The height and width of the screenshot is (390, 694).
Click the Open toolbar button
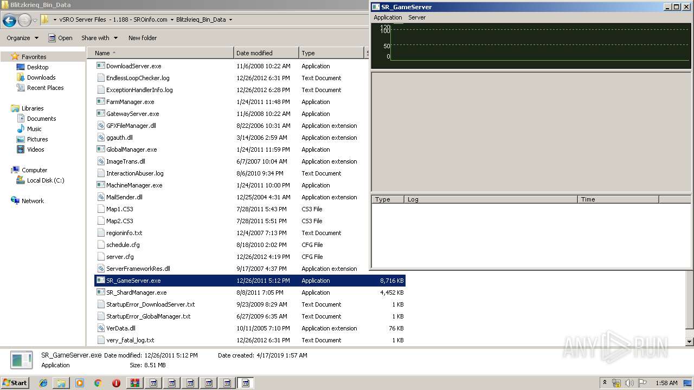[60, 38]
